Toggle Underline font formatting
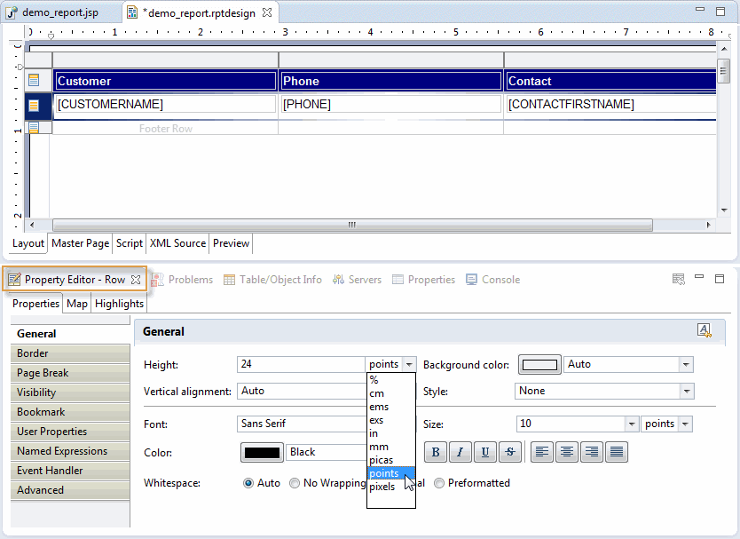The height and width of the screenshot is (539, 740). click(x=484, y=452)
